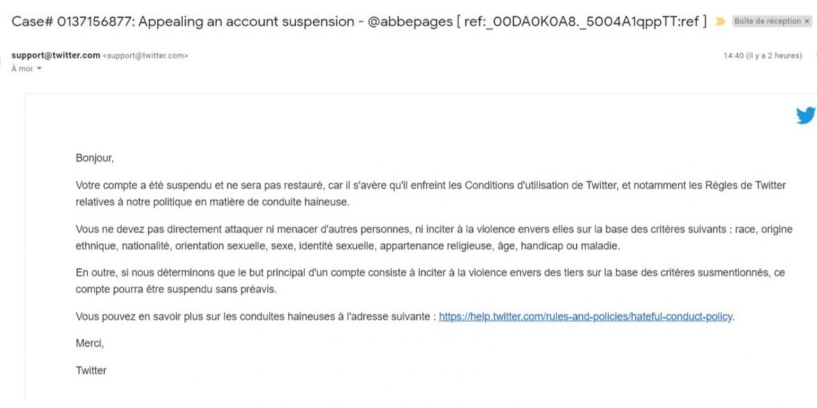The height and width of the screenshot is (408, 817).
Task: Click the Twitter bird logo in the email
Action: click(x=806, y=115)
